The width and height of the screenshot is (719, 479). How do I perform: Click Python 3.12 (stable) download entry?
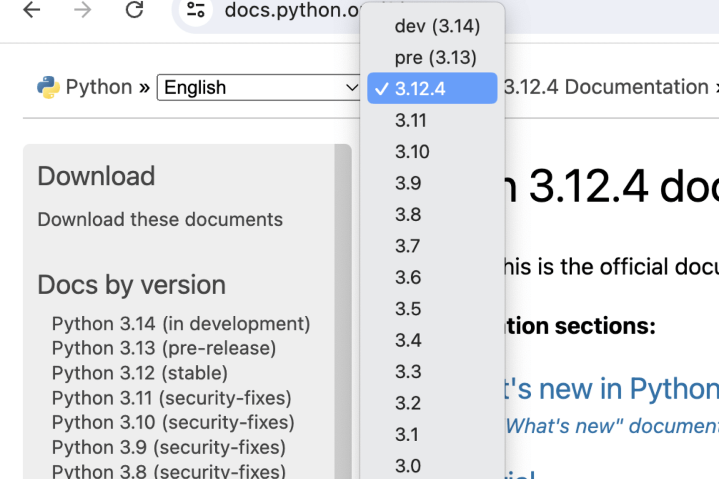[x=139, y=373]
